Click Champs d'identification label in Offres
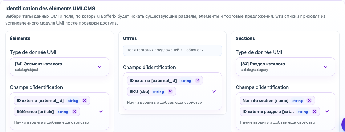The image size is (345, 132). [149, 67]
